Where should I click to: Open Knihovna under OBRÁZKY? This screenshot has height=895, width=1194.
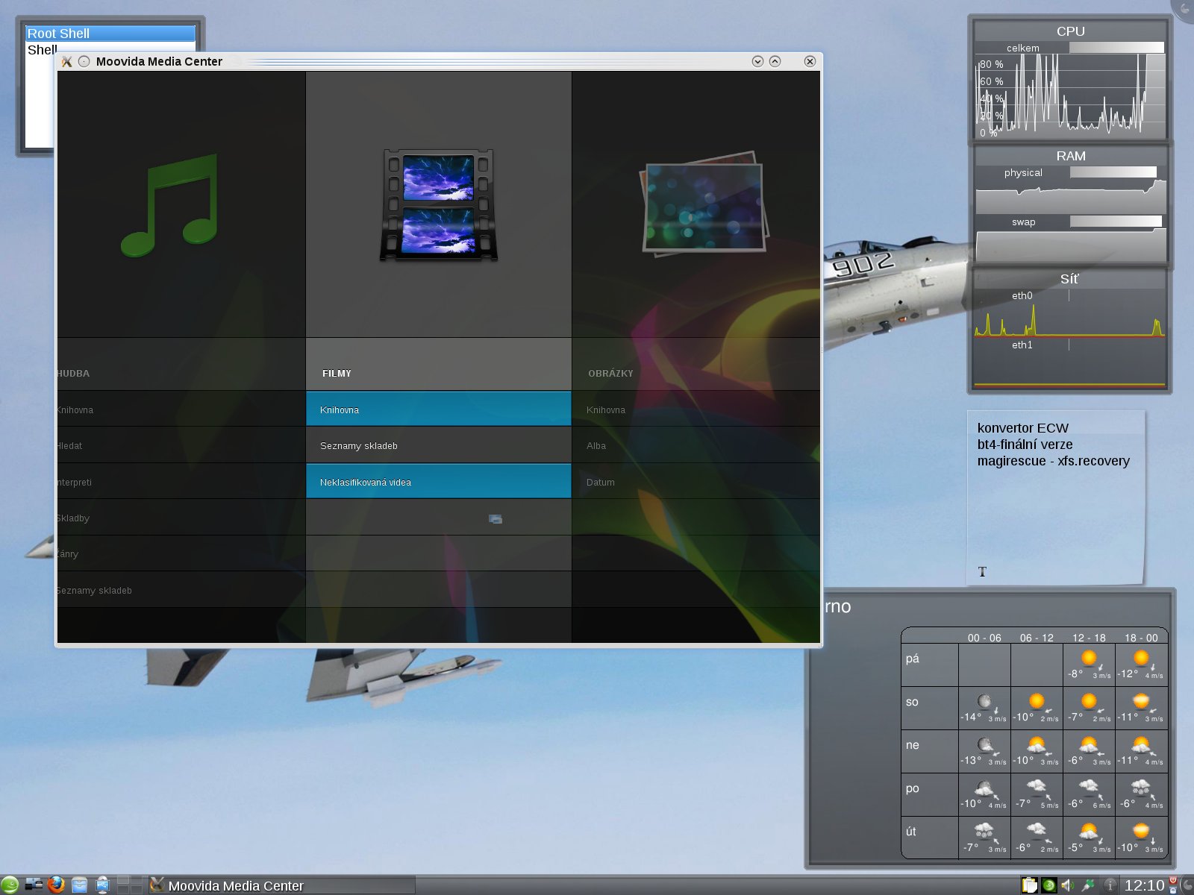click(x=696, y=409)
